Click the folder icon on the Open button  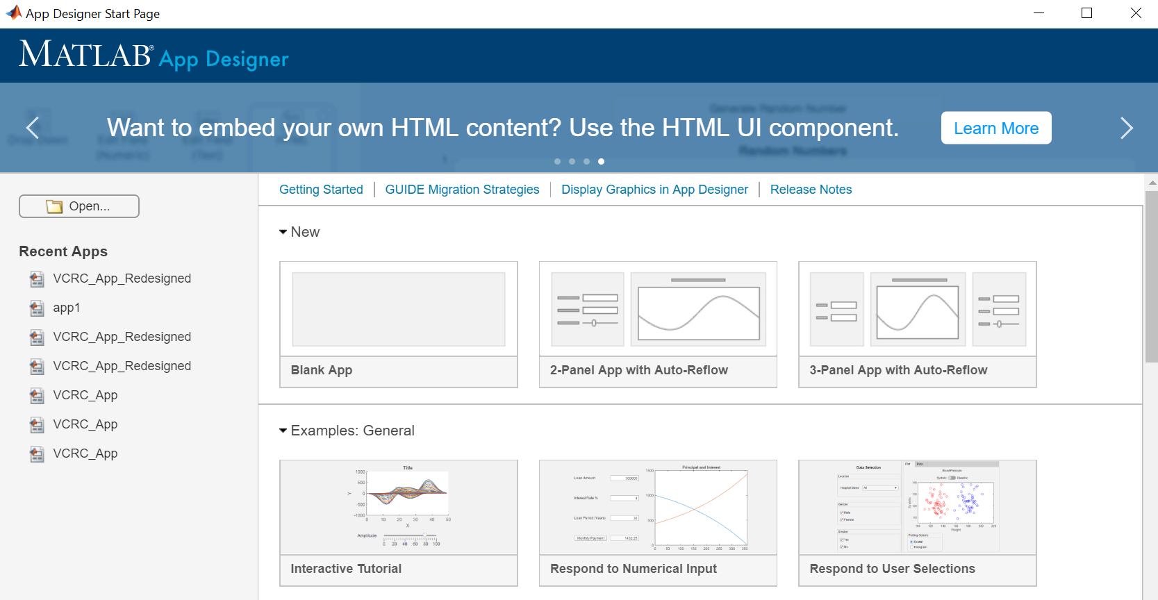coord(54,206)
